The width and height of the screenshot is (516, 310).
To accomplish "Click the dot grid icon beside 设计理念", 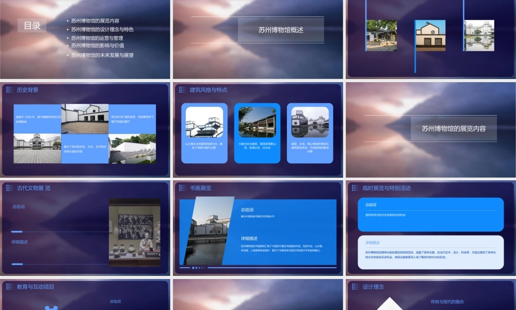I will pyautogui.click(x=355, y=286).
